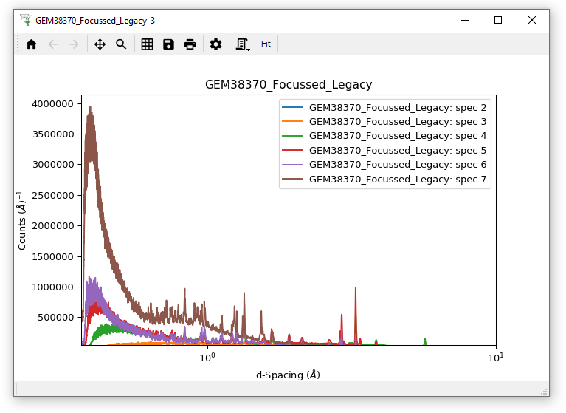566x413 pixels.
Task: Maximize the plot window
Action: (498, 21)
